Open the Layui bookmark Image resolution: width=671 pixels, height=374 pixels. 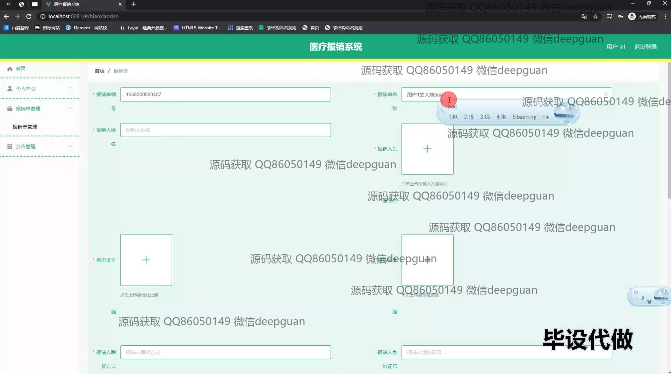tap(144, 28)
